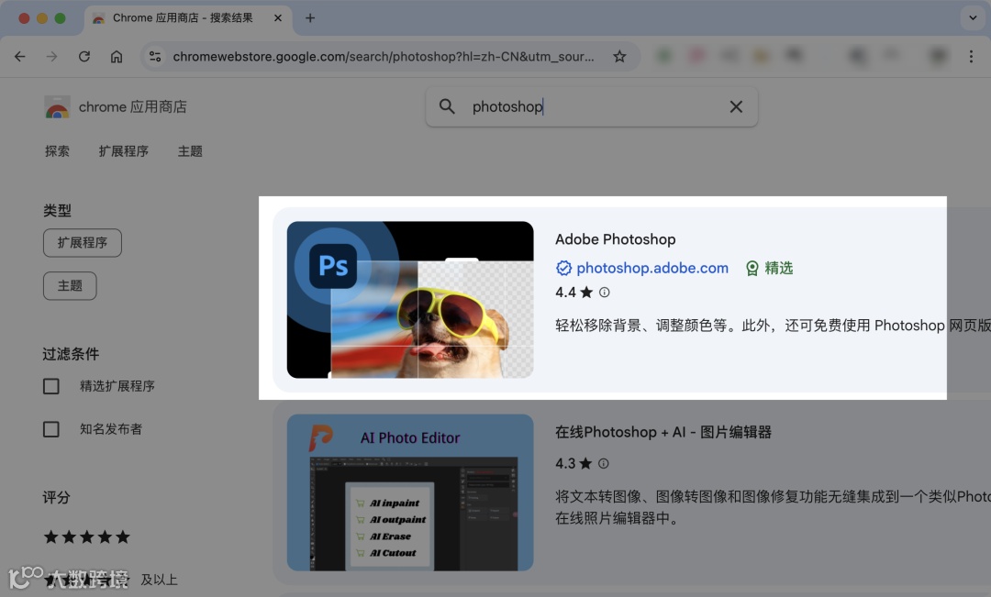The image size is (991, 597).
Task: Go back with the browser back arrow
Action: click(x=20, y=56)
